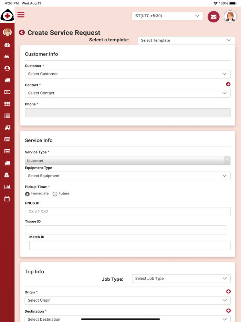The image size is (241, 322).
Task: Open the user avatar in the top bar
Action: click(230, 17)
